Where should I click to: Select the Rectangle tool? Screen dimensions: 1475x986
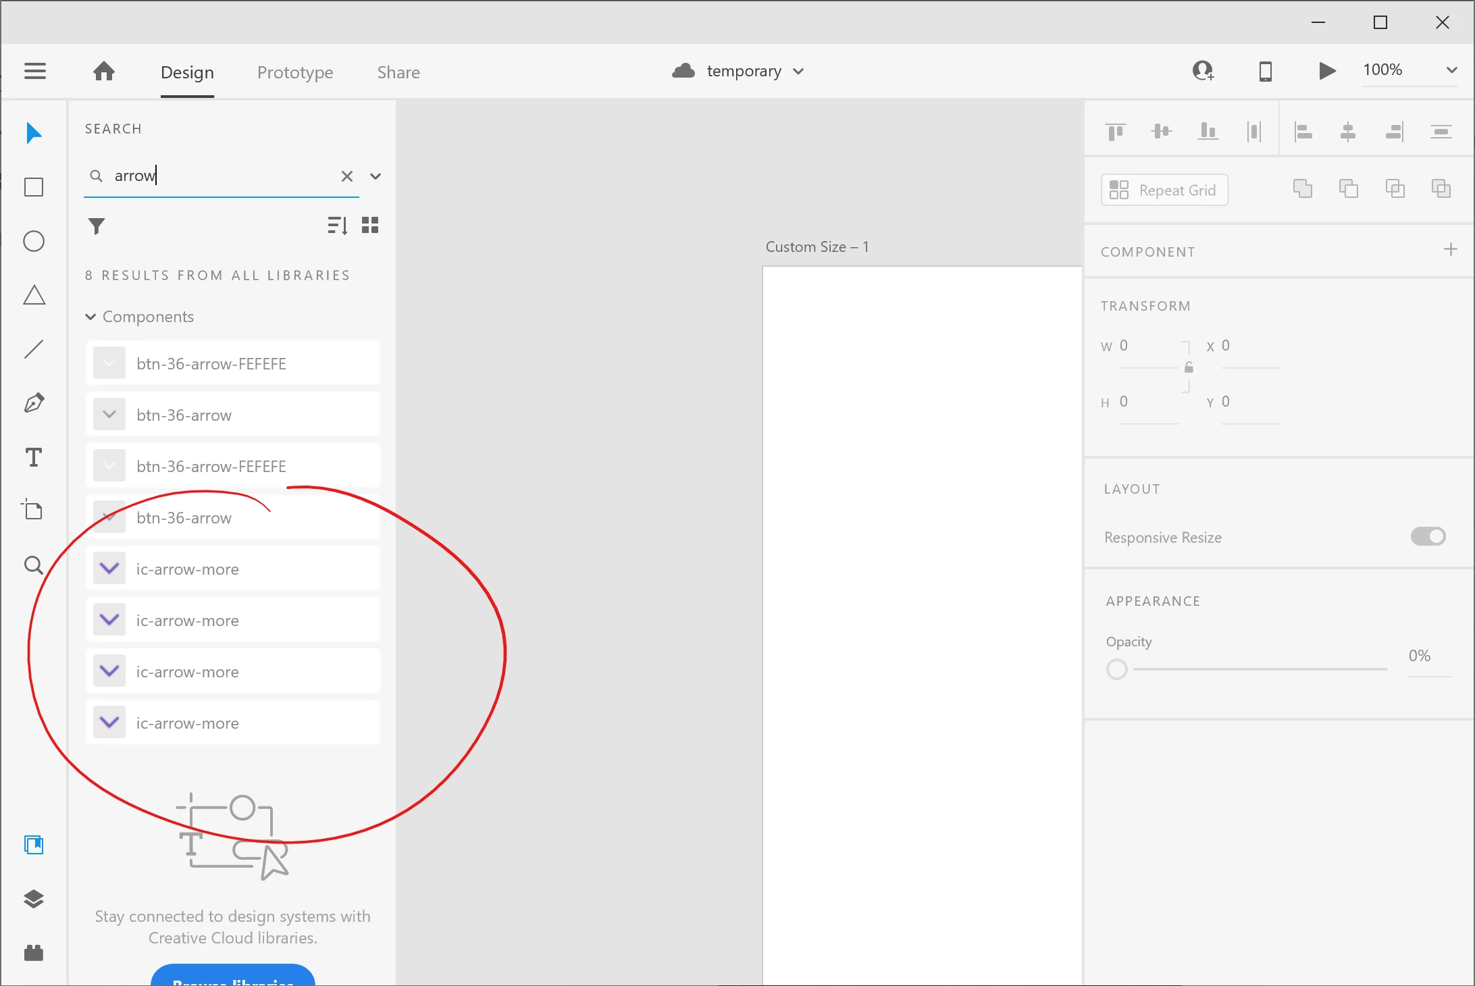[34, 187]
